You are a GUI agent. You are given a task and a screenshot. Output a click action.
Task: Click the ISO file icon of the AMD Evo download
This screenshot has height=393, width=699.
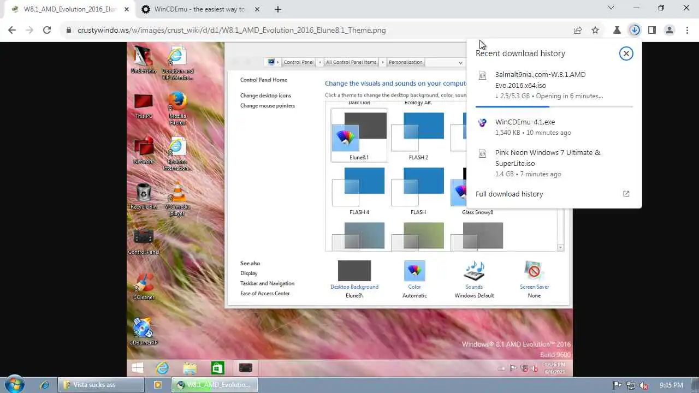click(482, 76)
